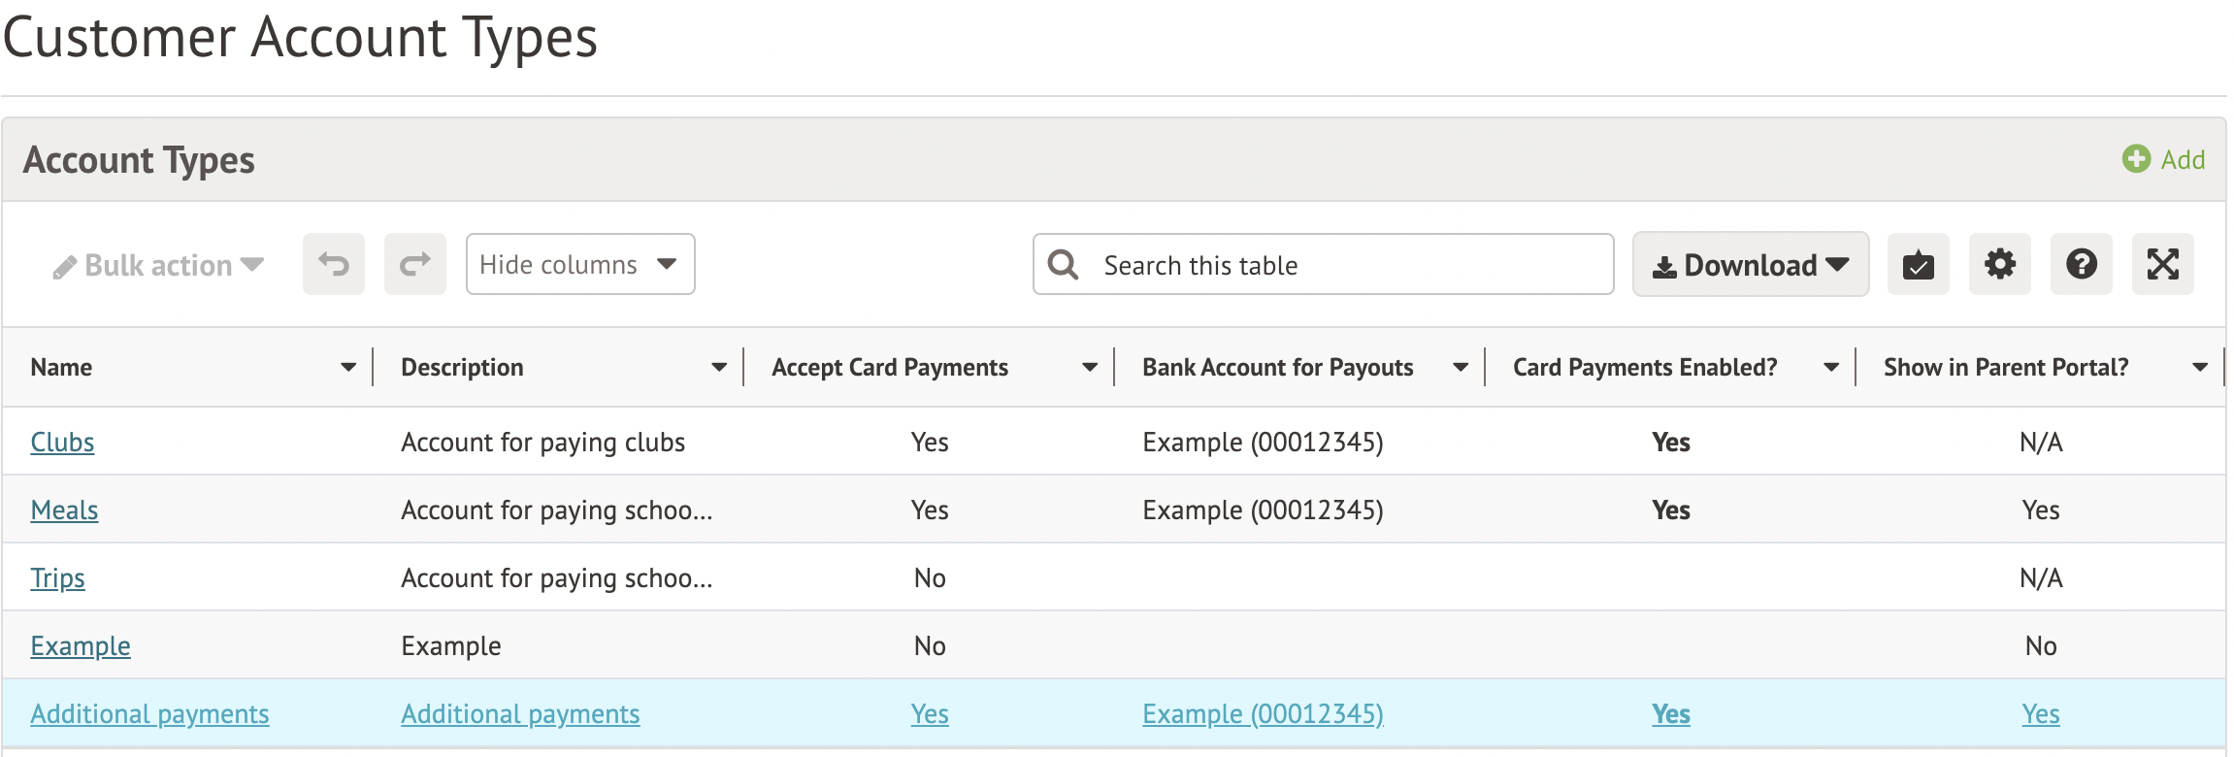Click the green Add plus icon
Screen dimensions: 2234x757
pyautogui.click(x=2136, y=159)
